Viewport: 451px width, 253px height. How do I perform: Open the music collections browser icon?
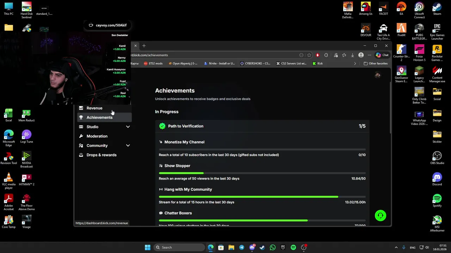coord(335,55)
